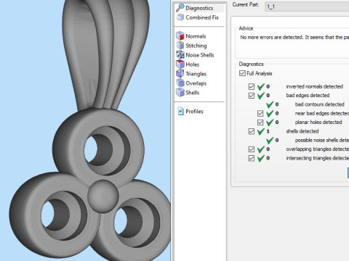Click the green check beside inverted normals
The width and height of the screenshot is (349, 261).
click(x=261, y=86)
